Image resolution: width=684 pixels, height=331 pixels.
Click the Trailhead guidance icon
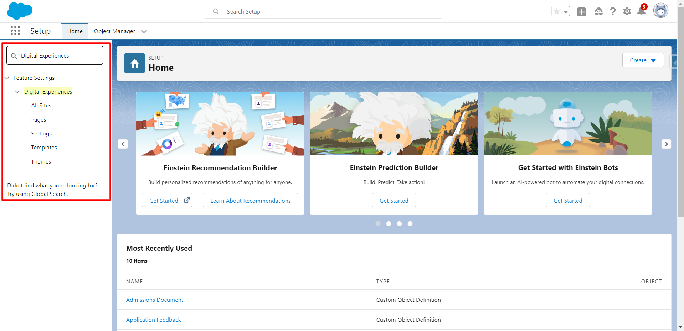tap(598, 11)
